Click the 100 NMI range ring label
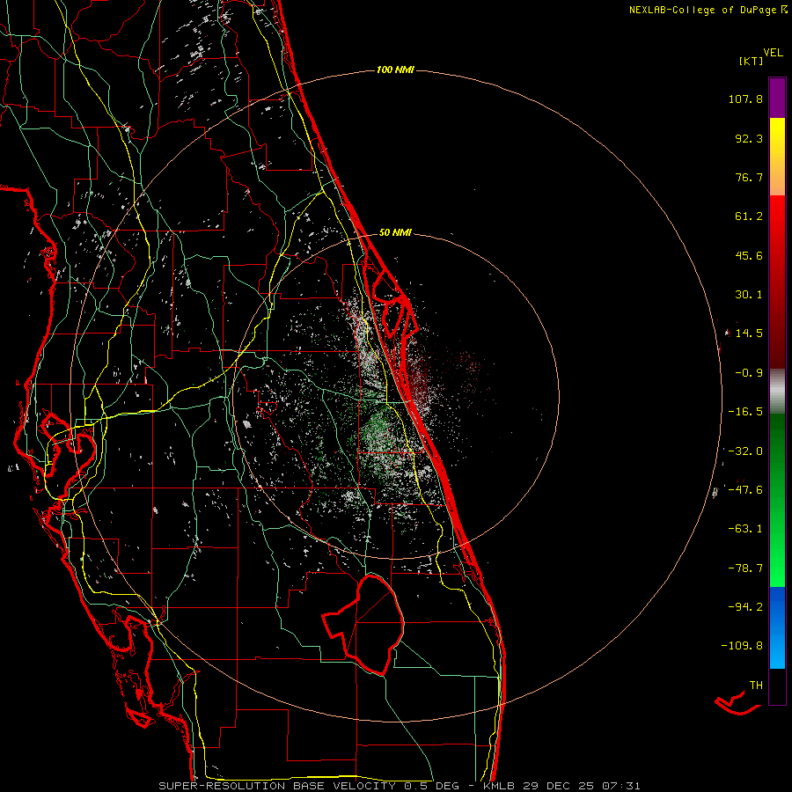Screen dimensions: 792x792 pos(395,70)
